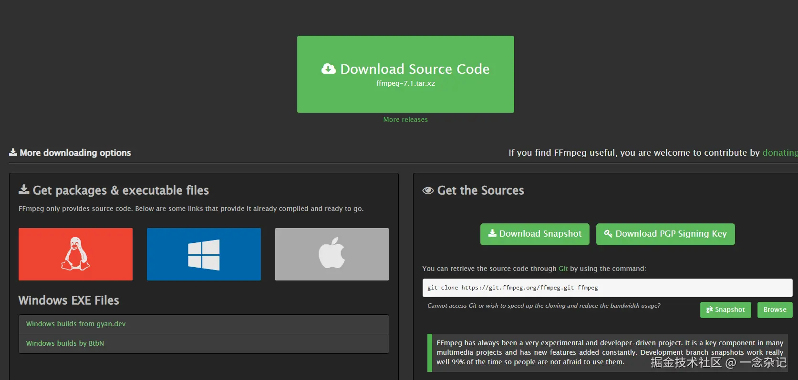Click the ffmpeg-7.1.tar.xz filename text
Screen dimensions: 798x380
coord(405,83)
